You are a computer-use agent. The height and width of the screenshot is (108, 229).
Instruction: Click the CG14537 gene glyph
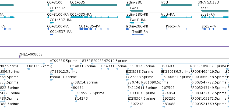point(52,11)
